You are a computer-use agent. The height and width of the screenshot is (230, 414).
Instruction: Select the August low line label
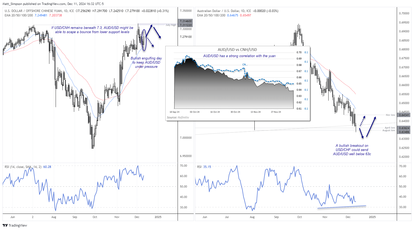tap(389, 130)
